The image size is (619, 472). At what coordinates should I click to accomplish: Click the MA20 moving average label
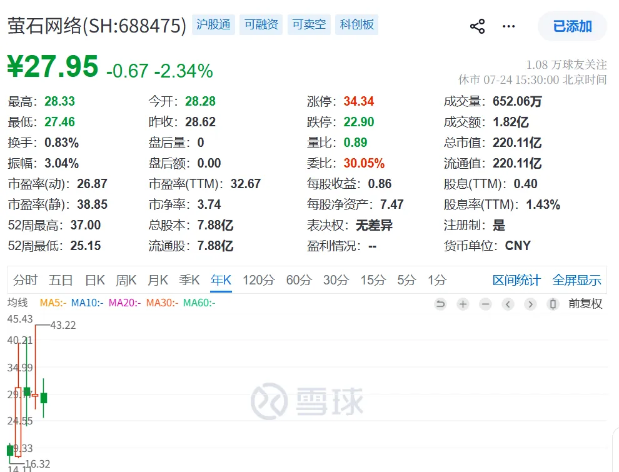click(x=125, y=303)
